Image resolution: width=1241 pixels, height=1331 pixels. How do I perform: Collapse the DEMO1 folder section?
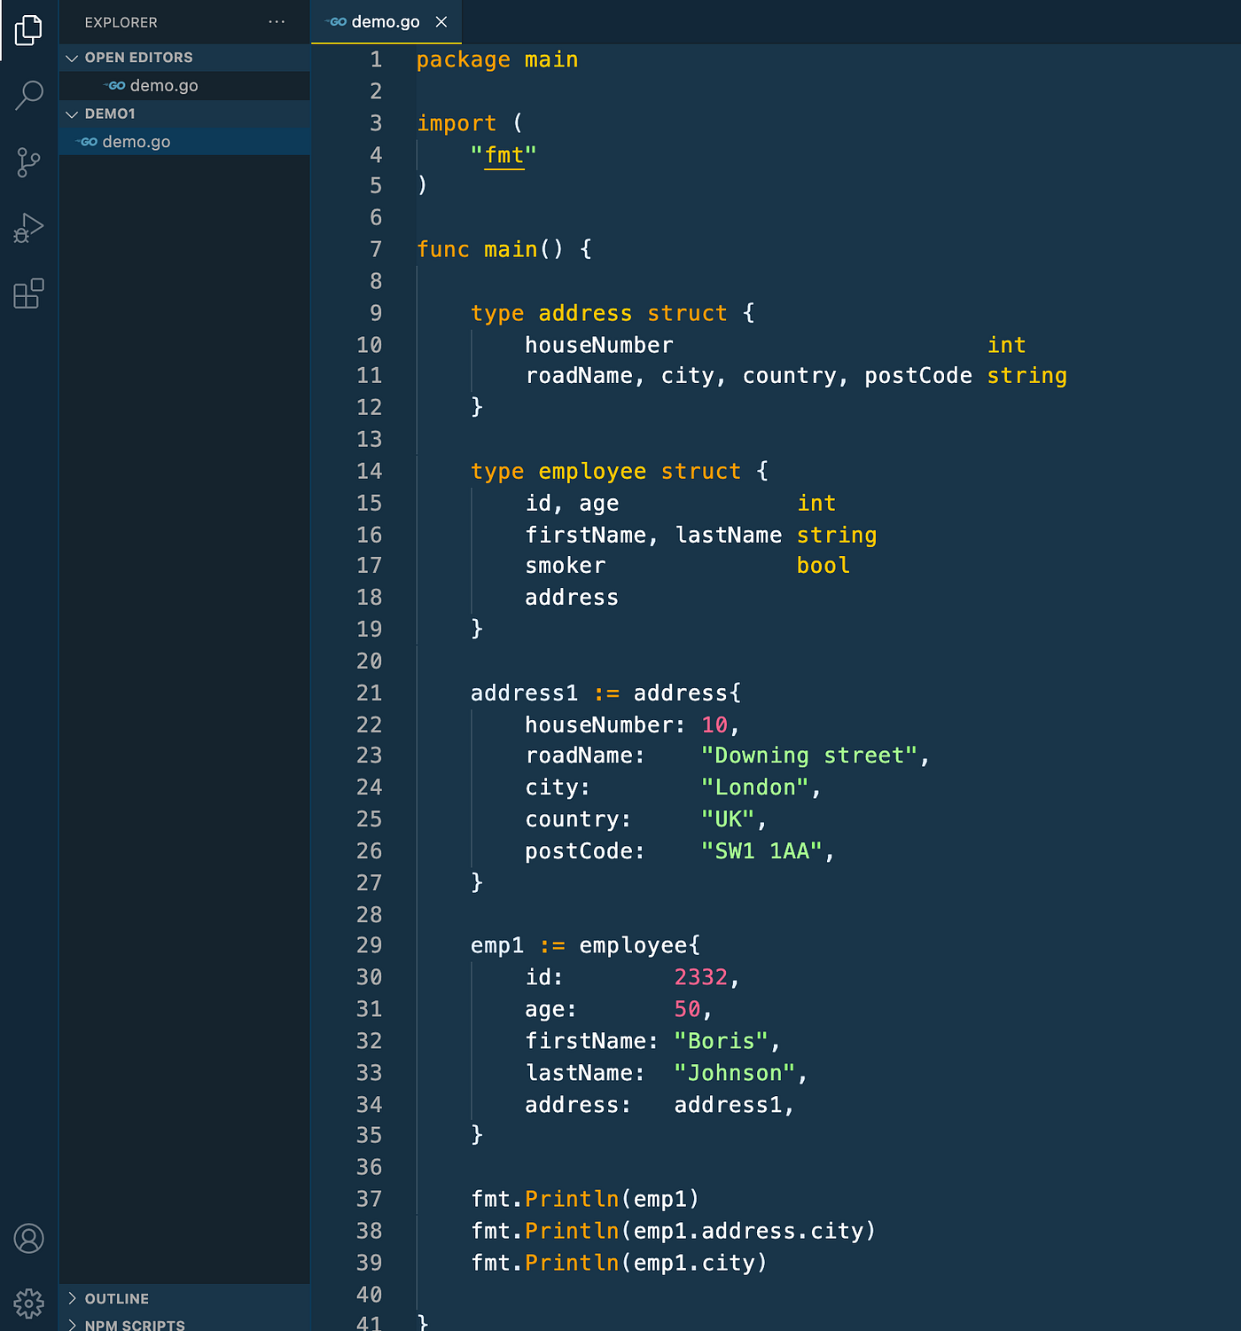click(x=72, y=114)
